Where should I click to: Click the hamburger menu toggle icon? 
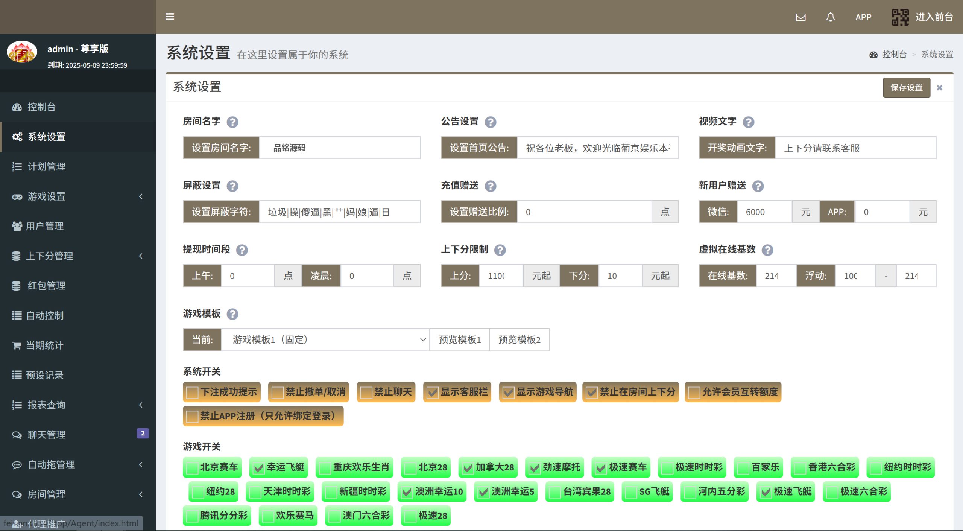(x=170, y=17)
